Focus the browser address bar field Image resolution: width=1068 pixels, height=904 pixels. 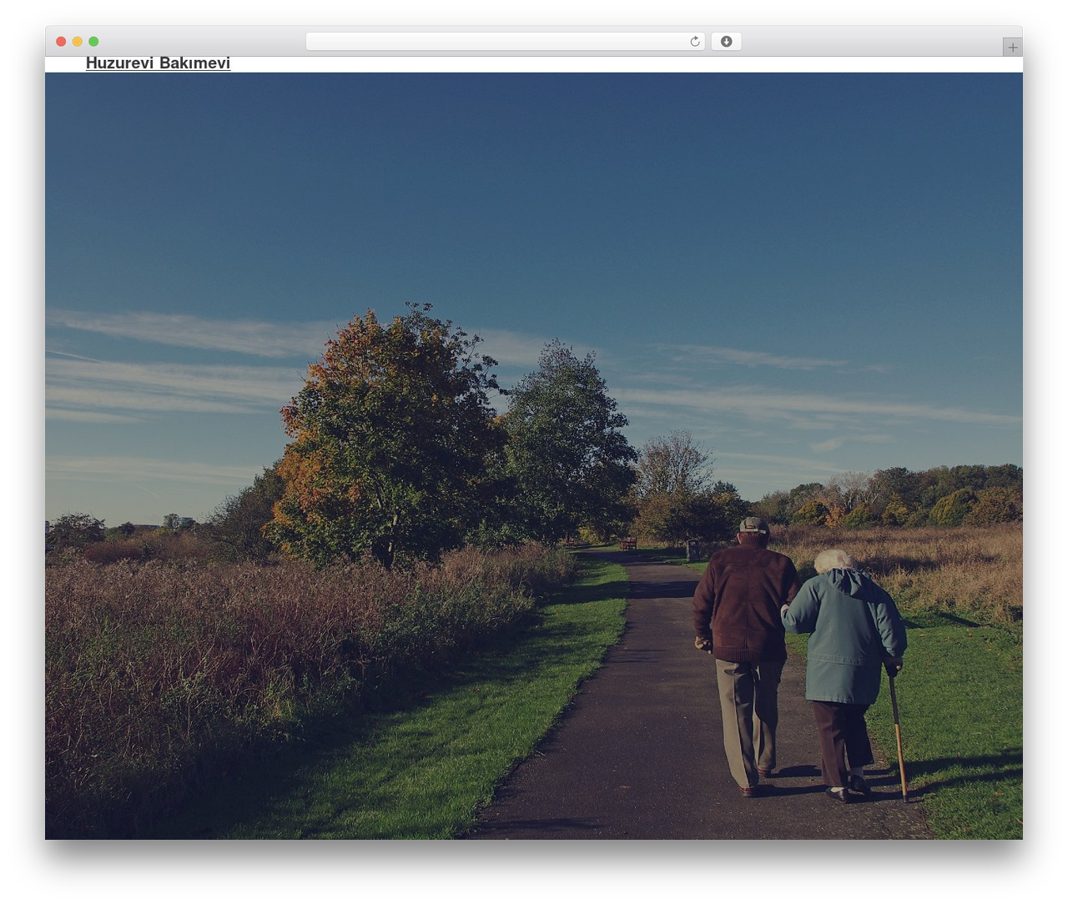pyautogui.click(x=506, y=42)
